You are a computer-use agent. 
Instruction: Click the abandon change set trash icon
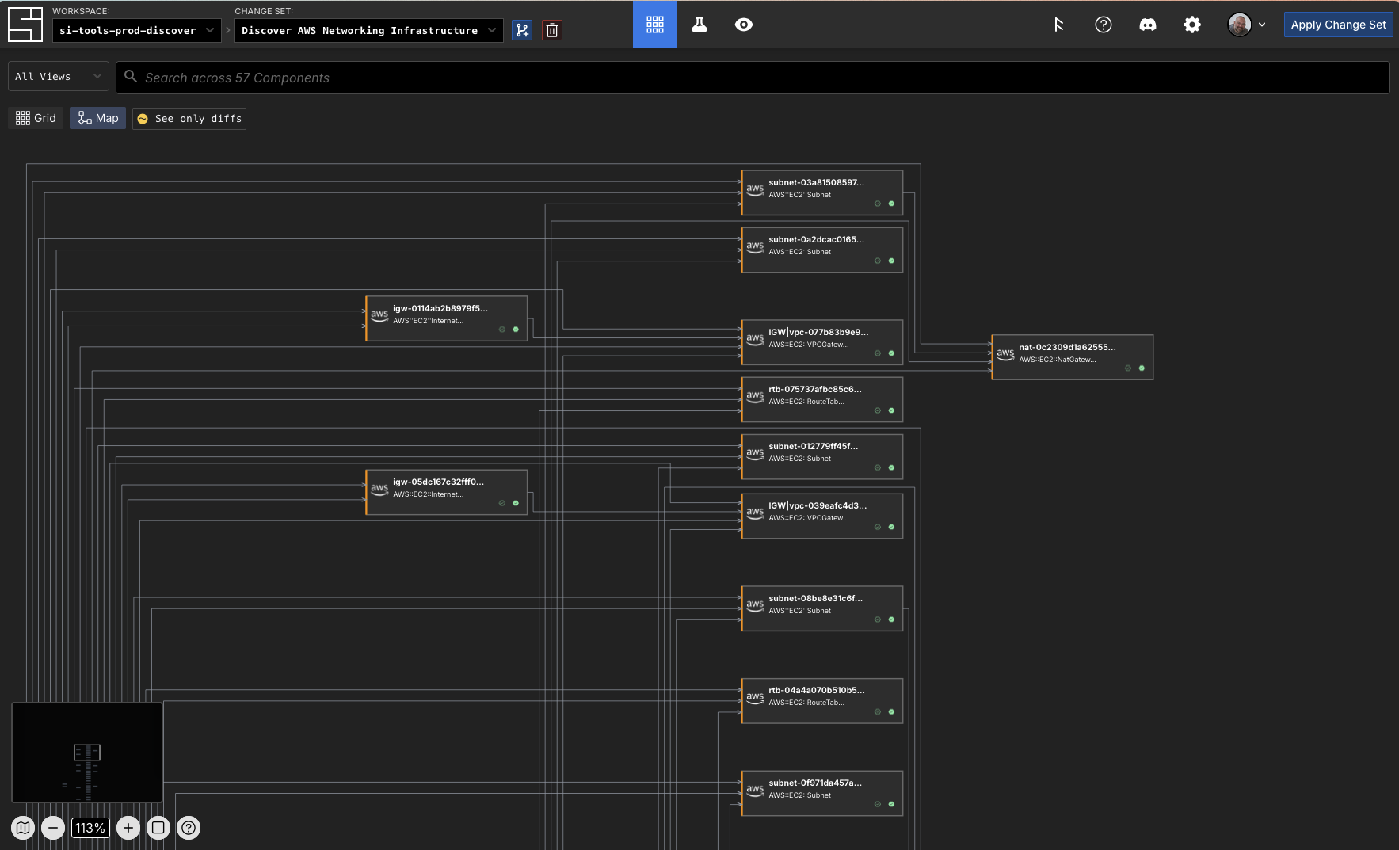point(552,31)
